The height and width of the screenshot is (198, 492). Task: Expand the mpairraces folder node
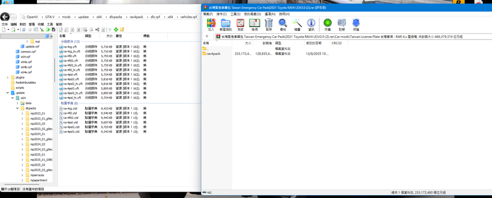(22, 175)
